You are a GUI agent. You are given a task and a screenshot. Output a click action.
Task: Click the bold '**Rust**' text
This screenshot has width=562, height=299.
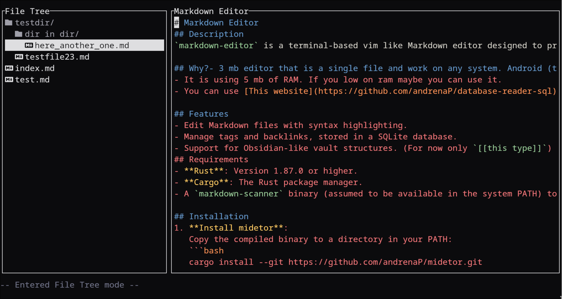[x=204, y=171]
